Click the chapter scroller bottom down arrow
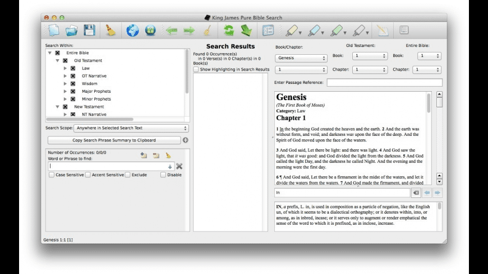This screenshot has width=488, height=274. click(x=439, y=182)
